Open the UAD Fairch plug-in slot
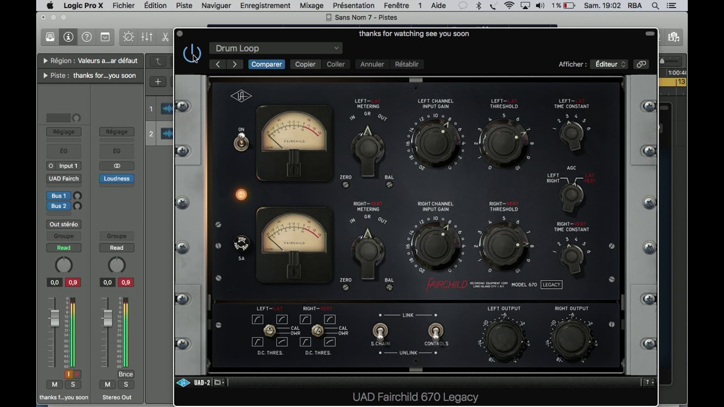724x407 pixels. click(x=63, y=179)
